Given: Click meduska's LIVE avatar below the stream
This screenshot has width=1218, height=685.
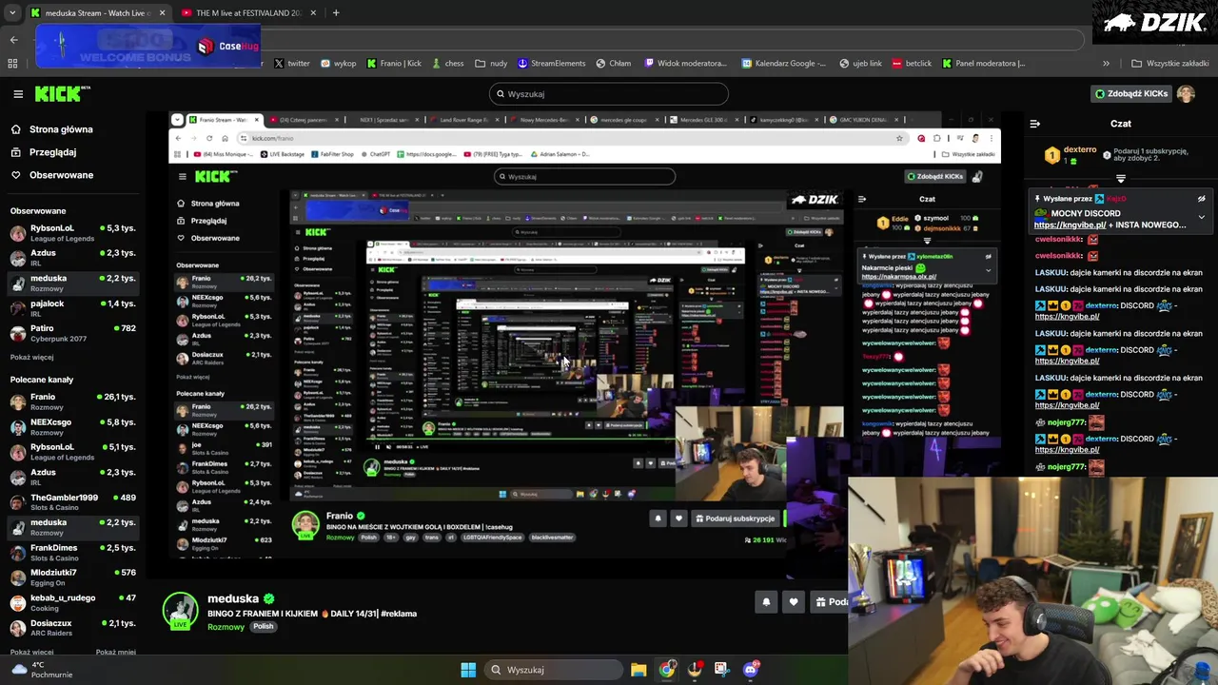Looking at the screenshot, I should click(x=180, y=611).
